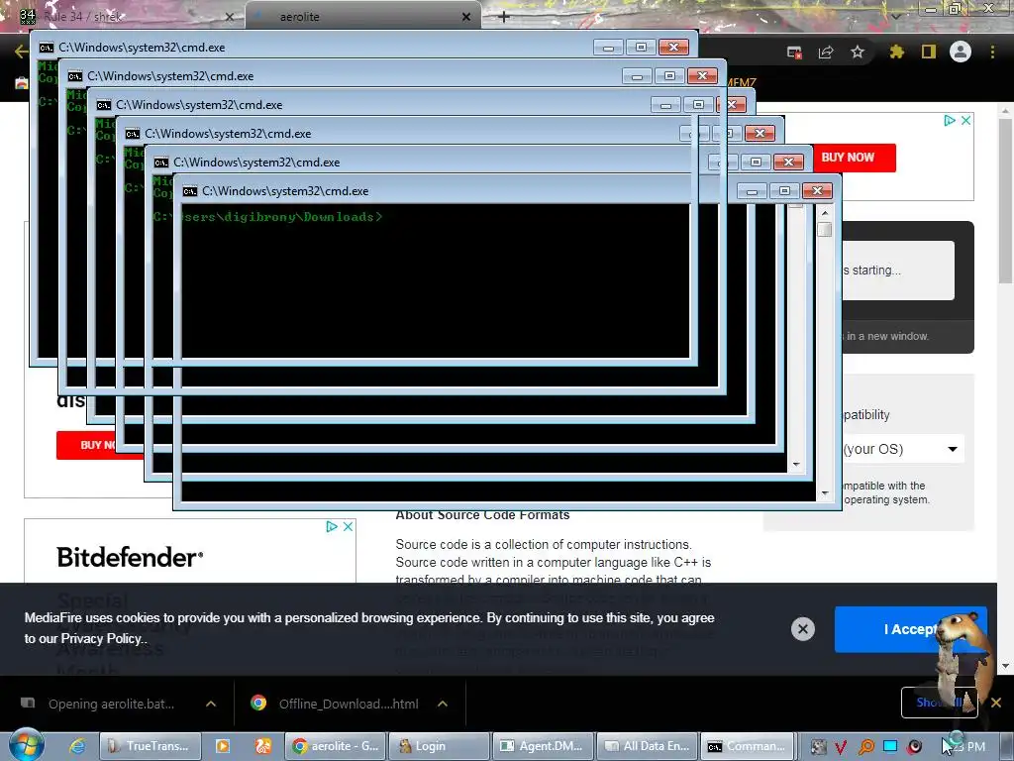Image resolution: width=1014 pixels, height=761 pixels.
Task: Open the All Data En... taskbar button
Action: (x=647, y=746)
